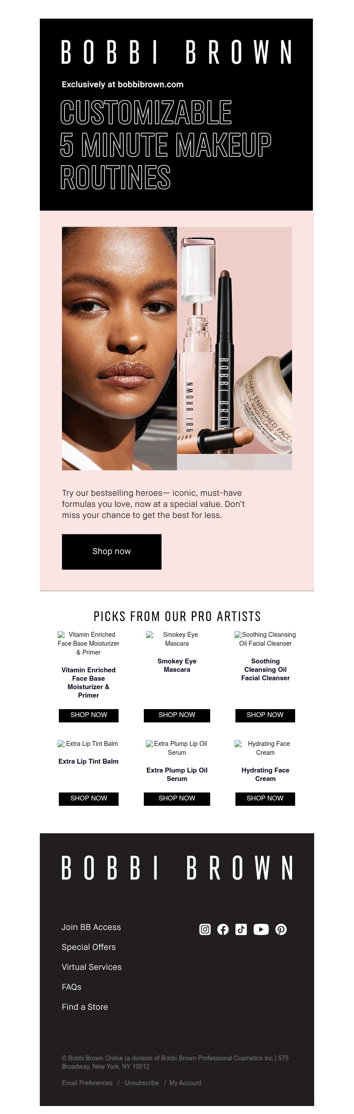This screenshot has height=1114, width=354.
Task: Open the Facebook icon in footer
Action: point(223,929)
